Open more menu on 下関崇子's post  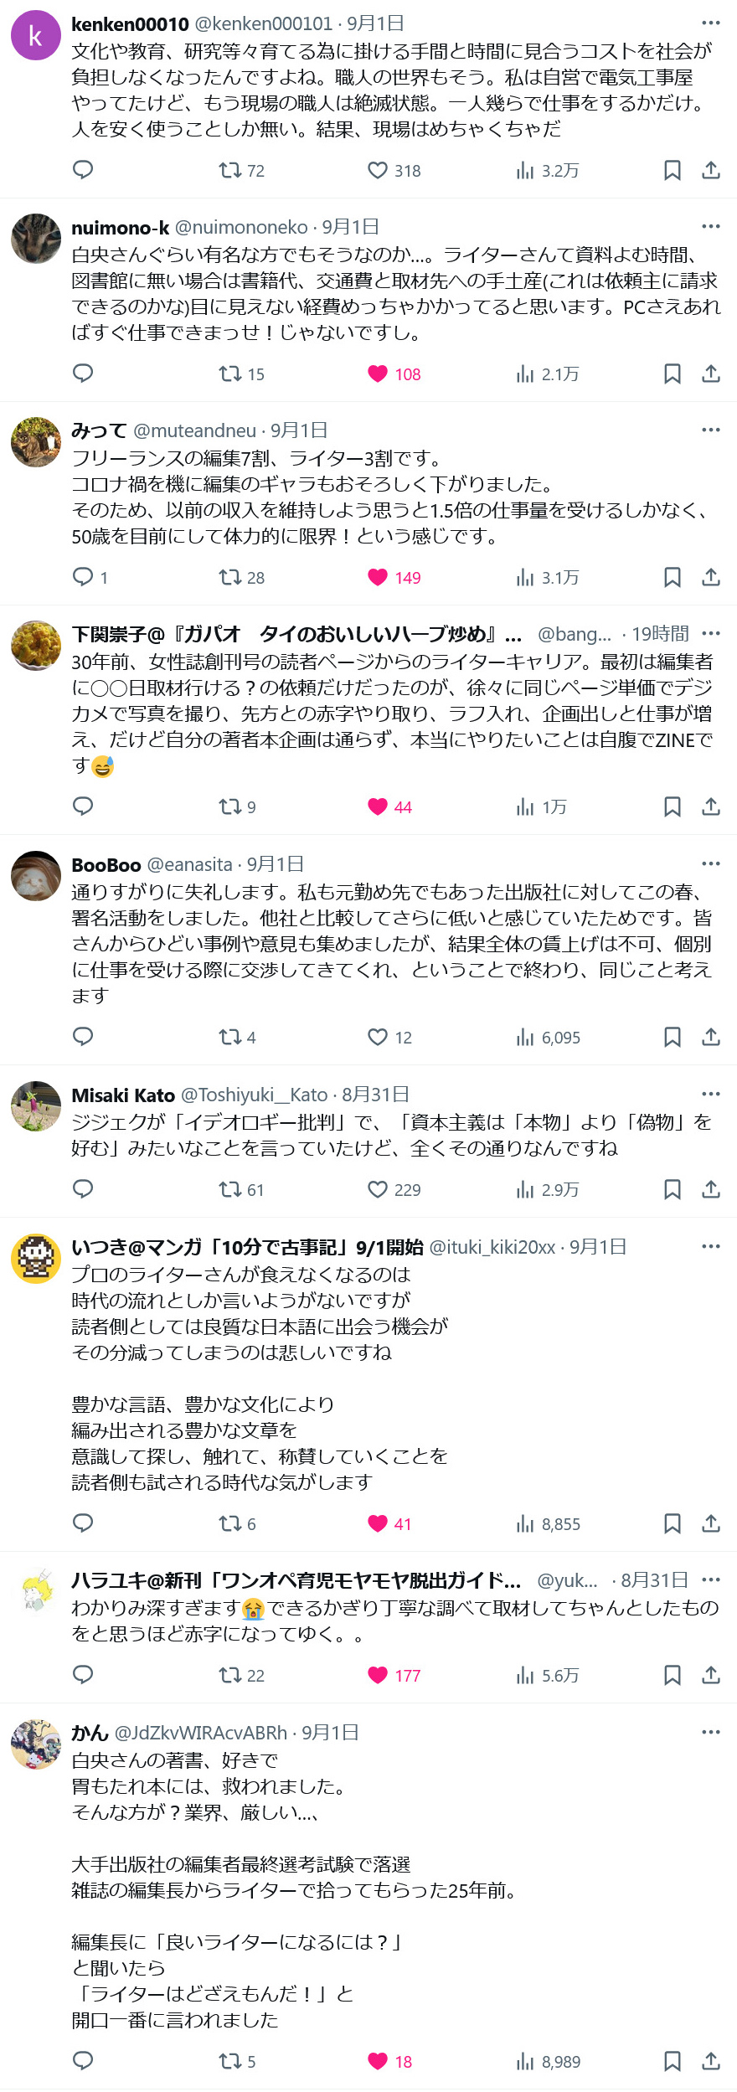pos(711,633)
